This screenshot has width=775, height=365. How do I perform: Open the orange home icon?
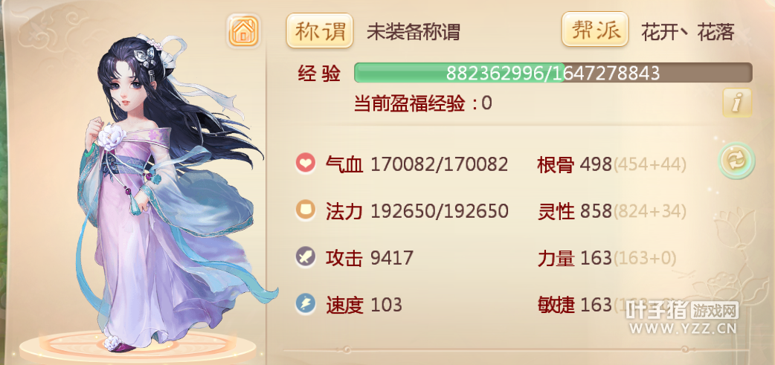244,31
